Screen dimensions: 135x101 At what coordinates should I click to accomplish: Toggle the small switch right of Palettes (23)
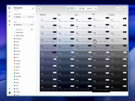tap(32, 30)
